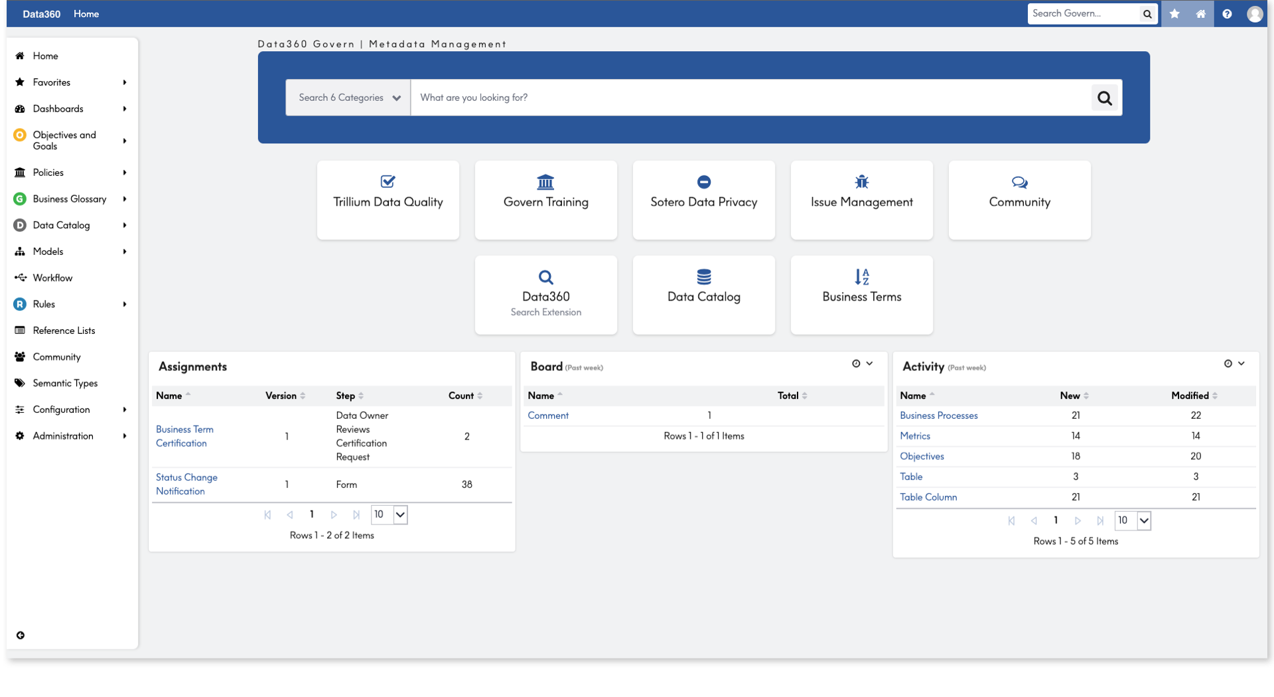Open the Govern Training tile

[546, 200]
